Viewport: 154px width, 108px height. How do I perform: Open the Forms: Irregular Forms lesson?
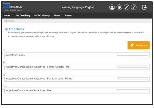(77, 79)
